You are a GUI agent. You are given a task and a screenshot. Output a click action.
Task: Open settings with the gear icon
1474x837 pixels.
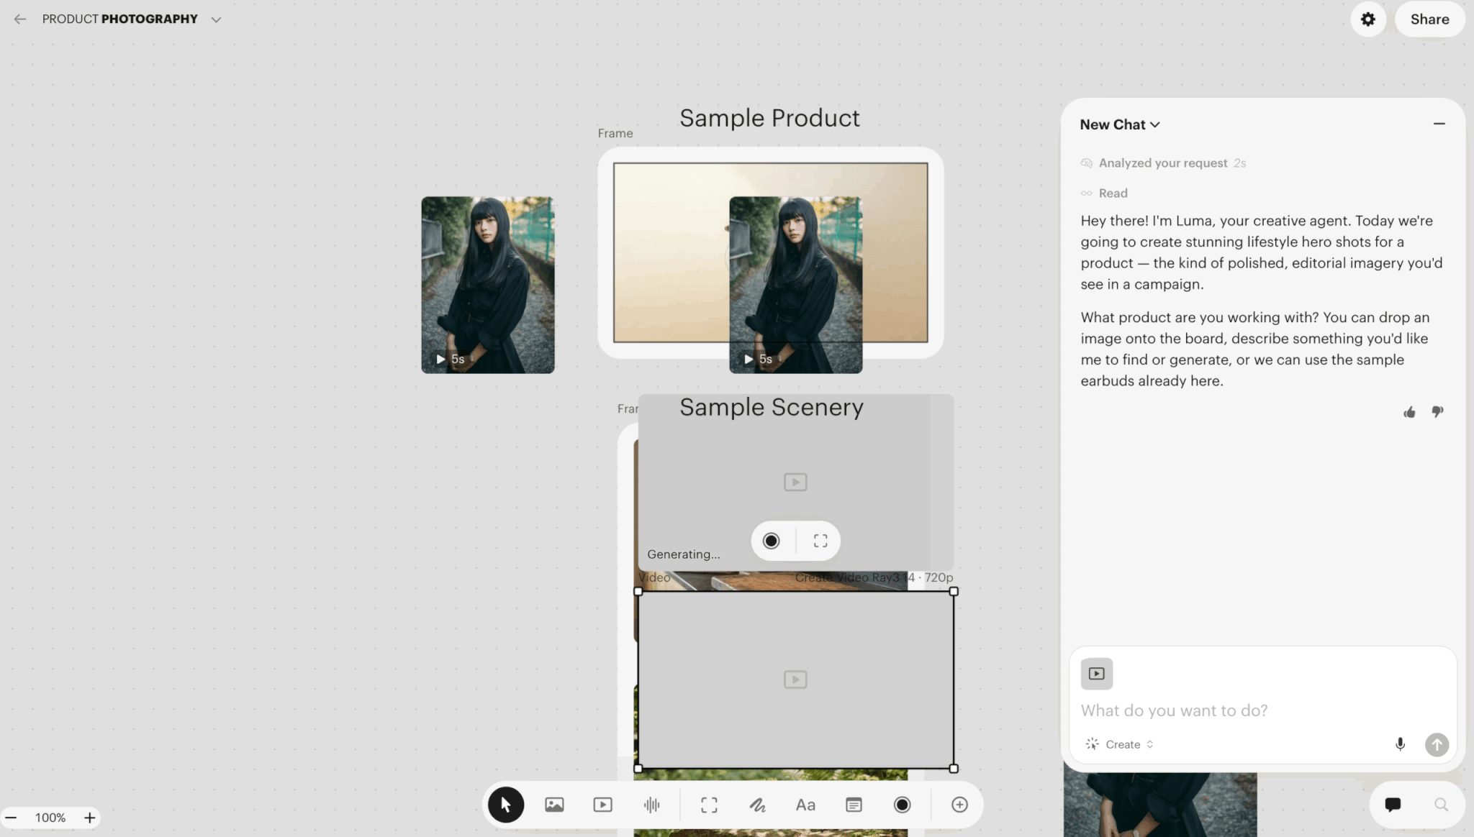point(1368,19)
